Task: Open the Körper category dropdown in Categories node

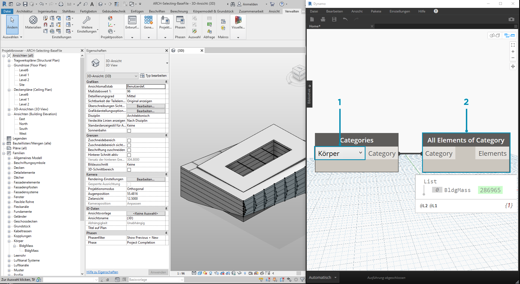Action: [x=340, y=153]
